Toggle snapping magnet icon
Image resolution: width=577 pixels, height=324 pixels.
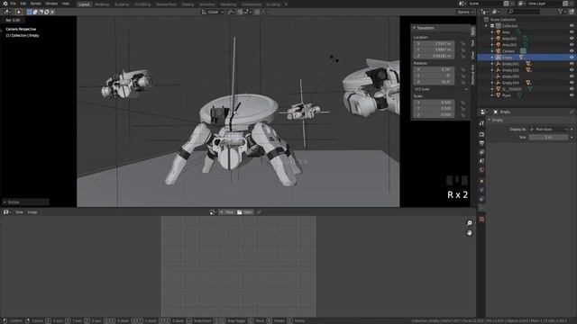(240, 12)
